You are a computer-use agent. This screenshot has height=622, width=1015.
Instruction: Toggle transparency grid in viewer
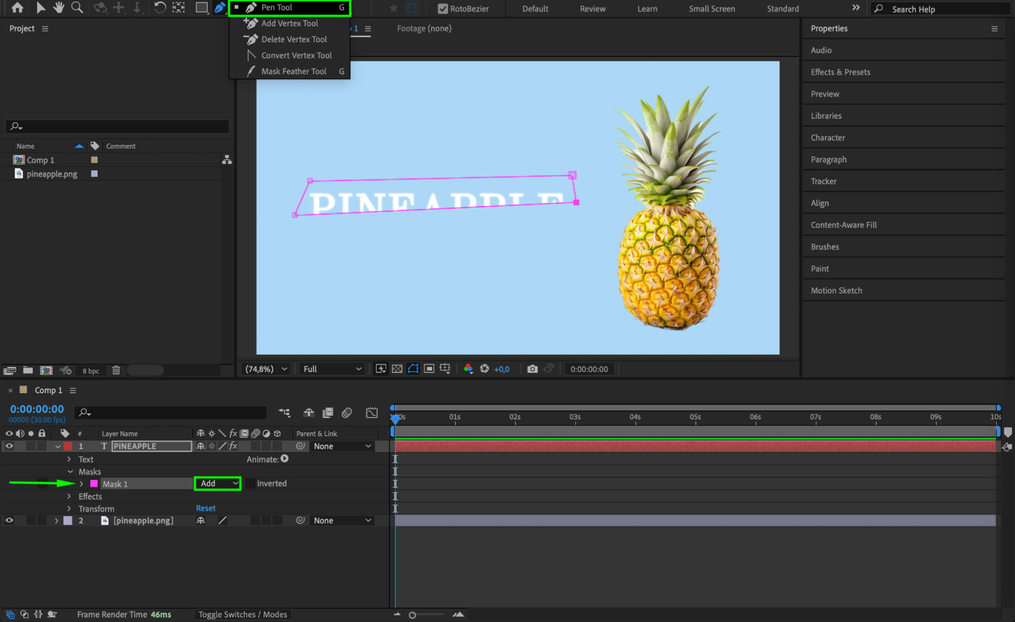(397, 369)
